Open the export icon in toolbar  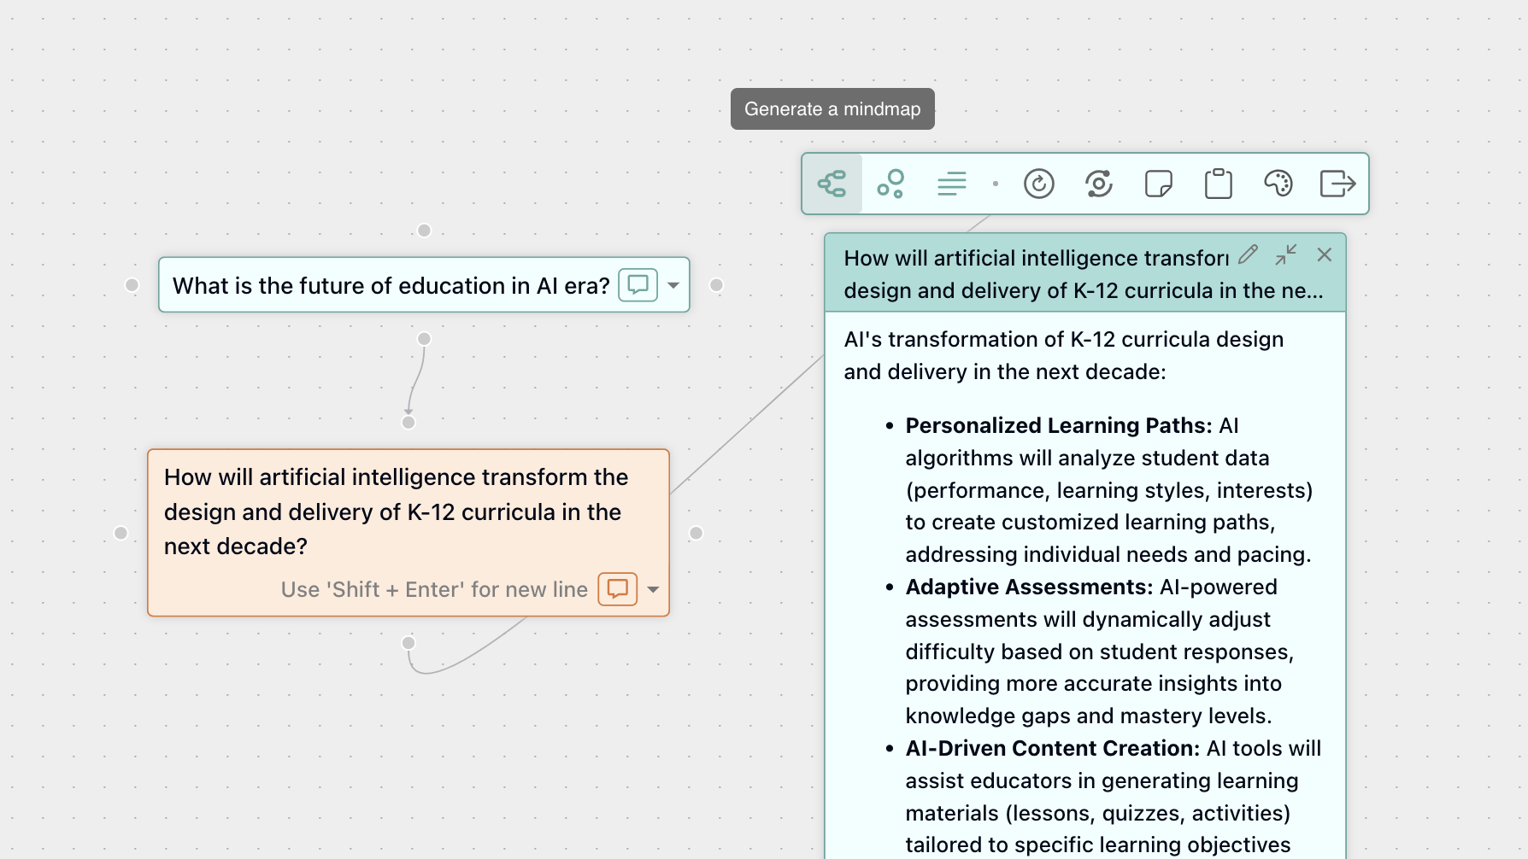1337,183
